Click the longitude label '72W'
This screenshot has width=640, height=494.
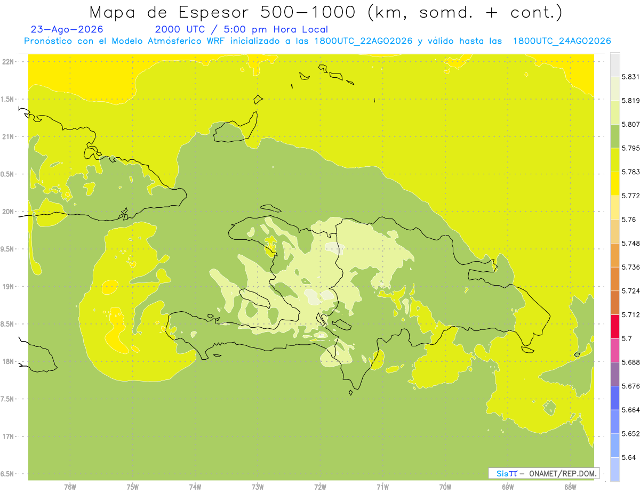(x=320, y=487)
